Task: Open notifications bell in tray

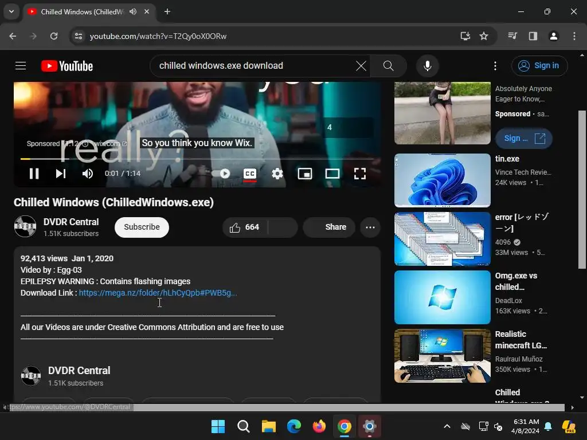Action: coord(548,426)
